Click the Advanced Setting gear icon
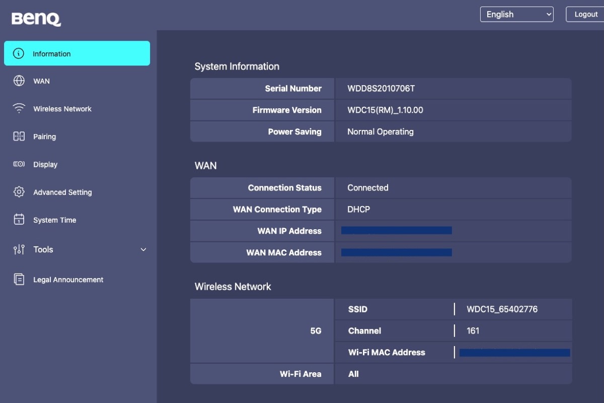 pos(19,192)
